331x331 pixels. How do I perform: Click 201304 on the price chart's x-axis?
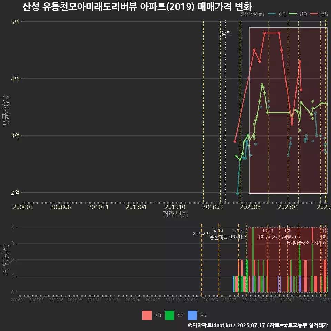point(136,207)
